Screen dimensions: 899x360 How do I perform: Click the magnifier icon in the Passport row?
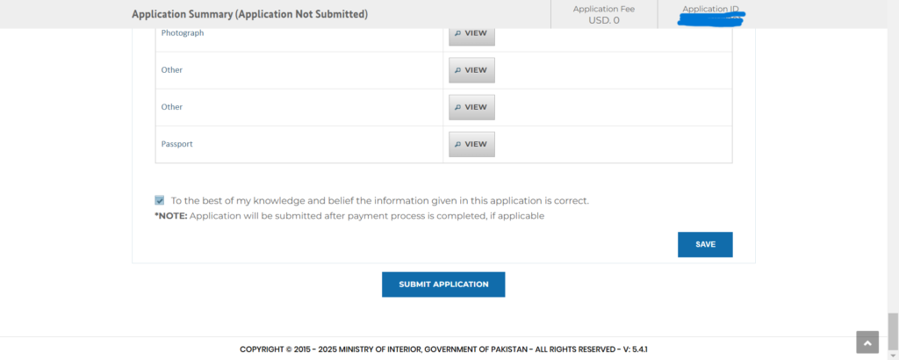point(457,144)
